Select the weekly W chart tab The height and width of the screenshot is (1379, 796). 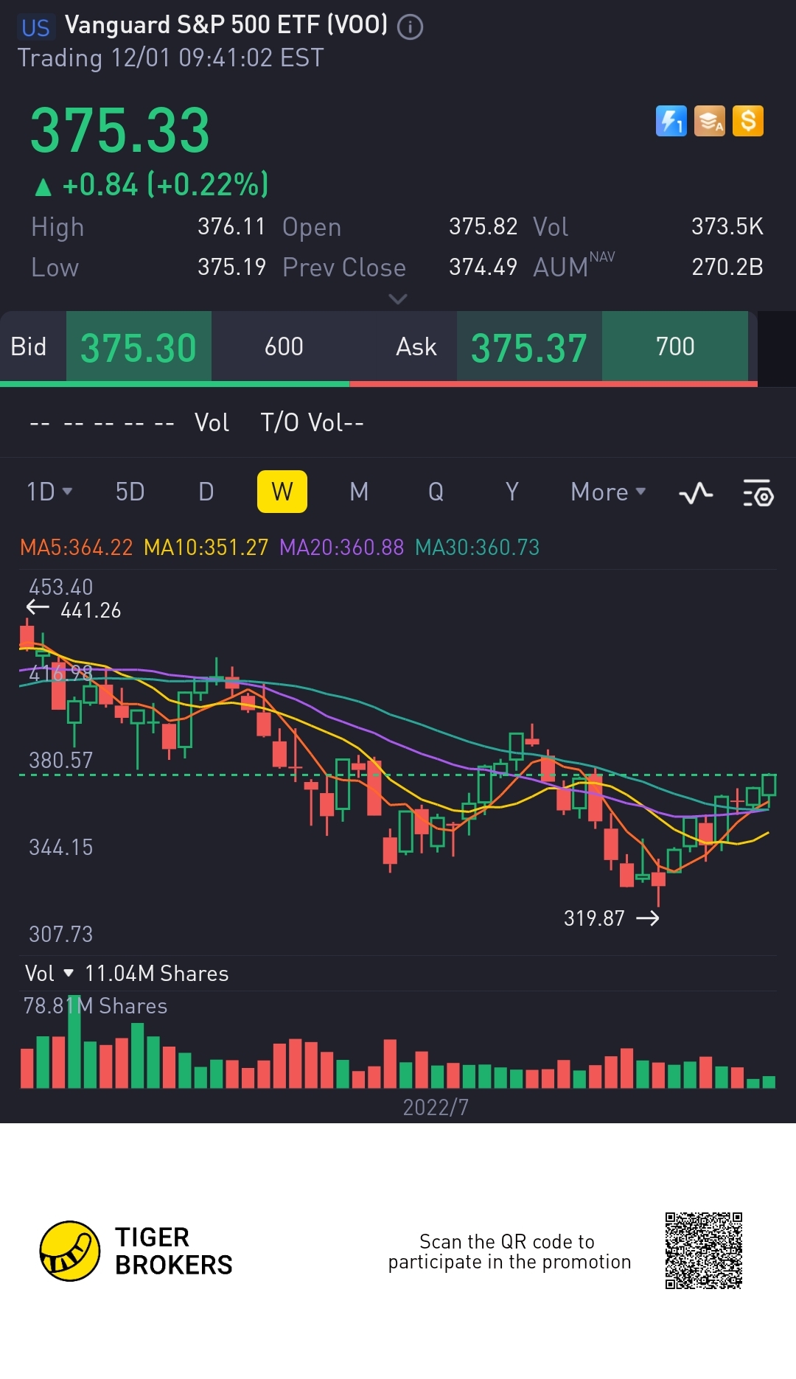[282, 492]
